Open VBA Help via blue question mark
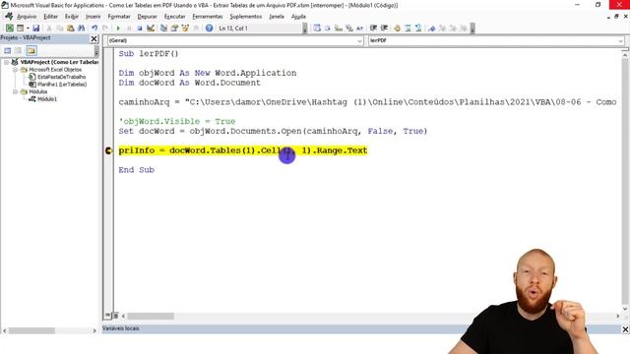The width and height of the screenshot is (630, 354). (209, 29)
